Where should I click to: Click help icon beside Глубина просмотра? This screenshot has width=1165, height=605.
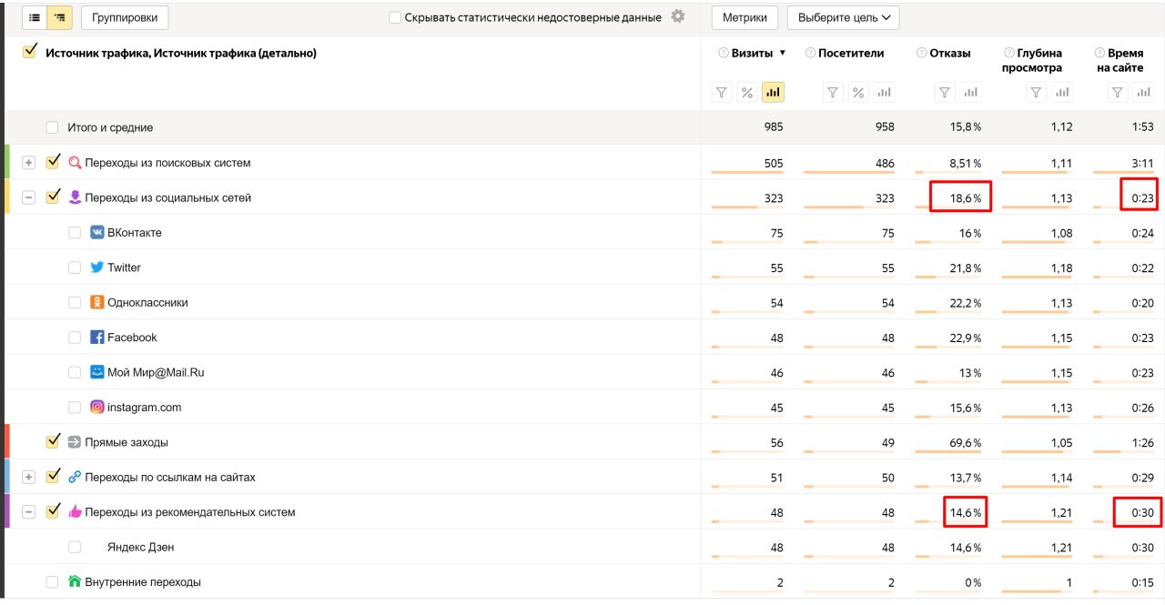[x=1008, y=54]
